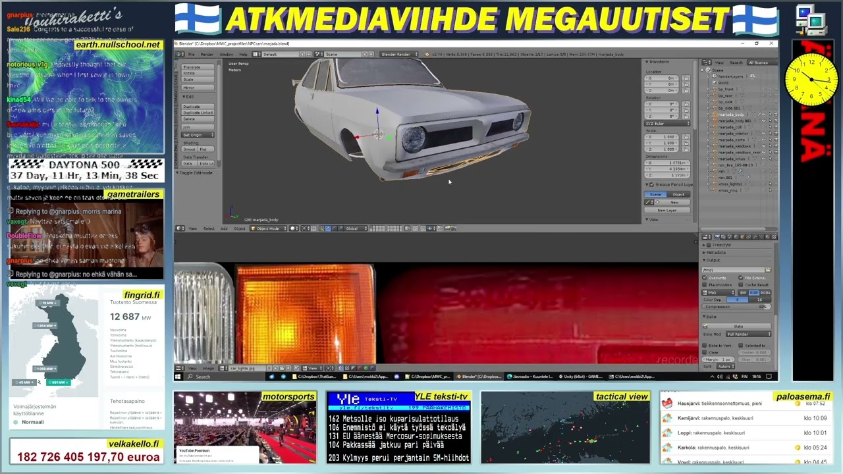Toggle Grease Pencil Layers checkbox
This screenshot has width=843, height=474.
point(651,185)
